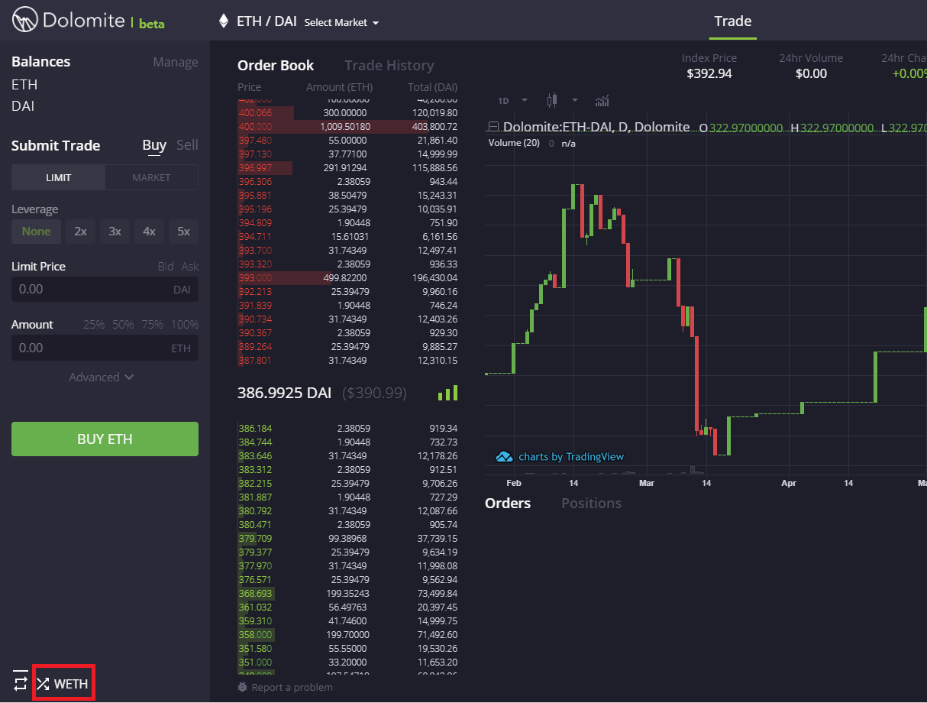Click ask price 396.997 in order book
This screenshot has height=703, width=927.
pyautogui.click(x=255, y=167)
